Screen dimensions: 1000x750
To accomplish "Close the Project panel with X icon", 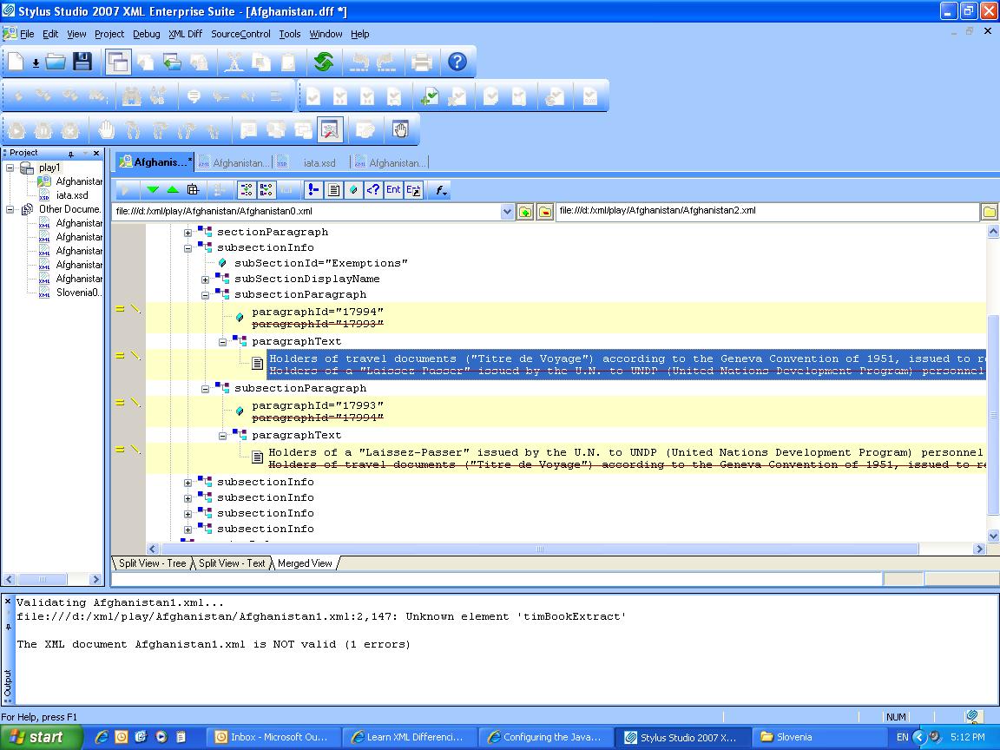I will click(x=96, y=153).
